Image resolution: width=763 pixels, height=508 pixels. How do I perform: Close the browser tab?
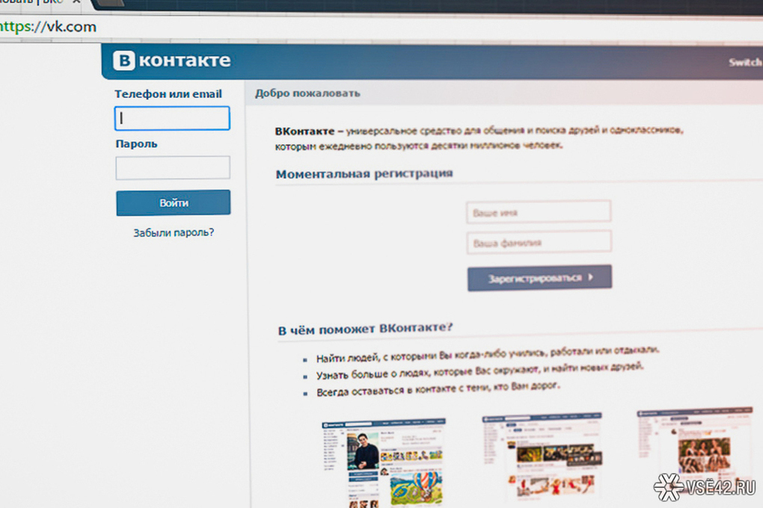point(76,2)
